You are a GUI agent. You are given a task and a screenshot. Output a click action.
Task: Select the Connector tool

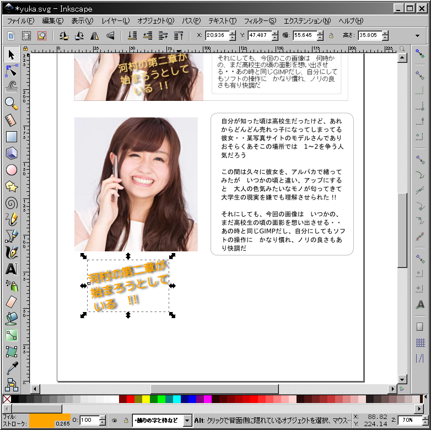[11, 385]
